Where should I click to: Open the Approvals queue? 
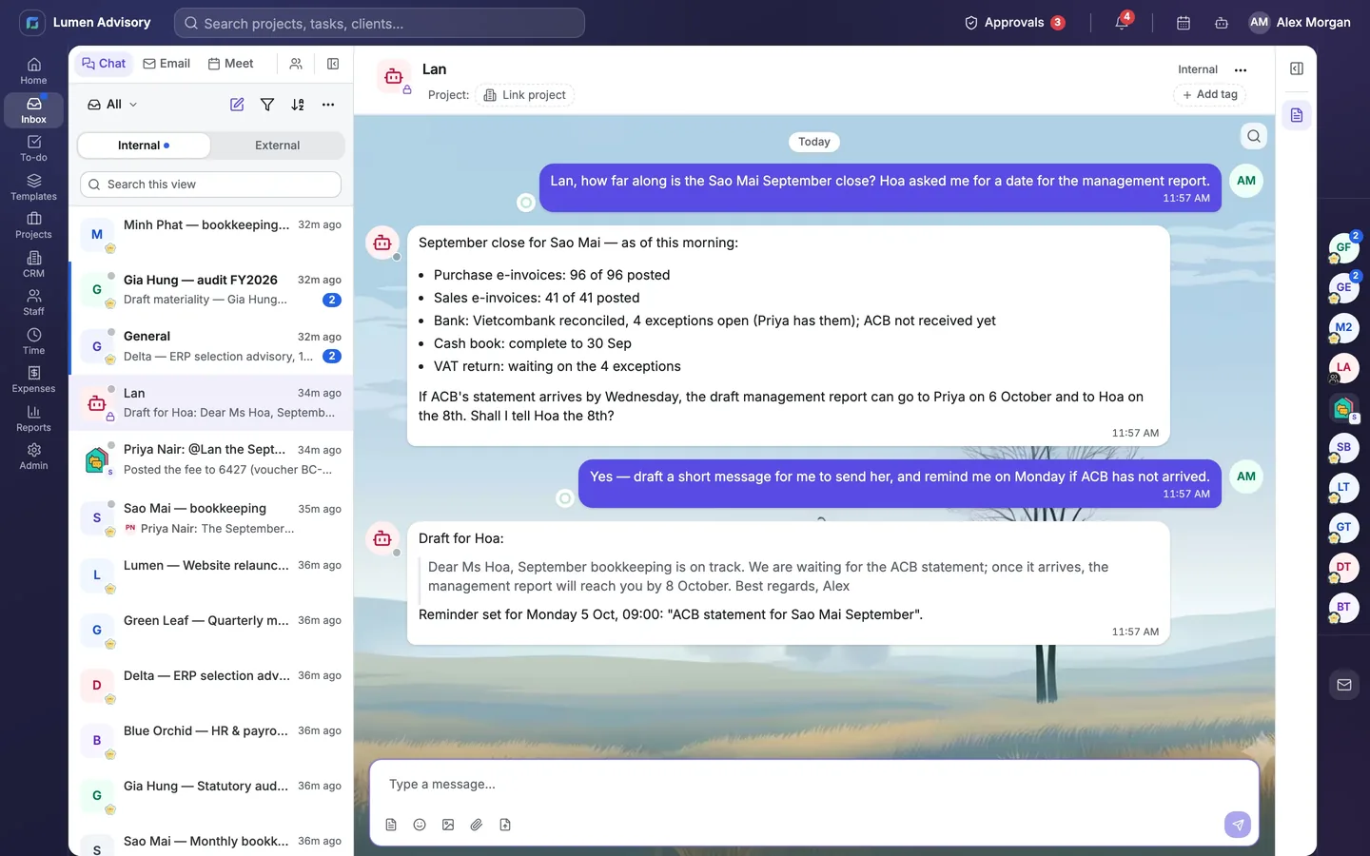1015,23
